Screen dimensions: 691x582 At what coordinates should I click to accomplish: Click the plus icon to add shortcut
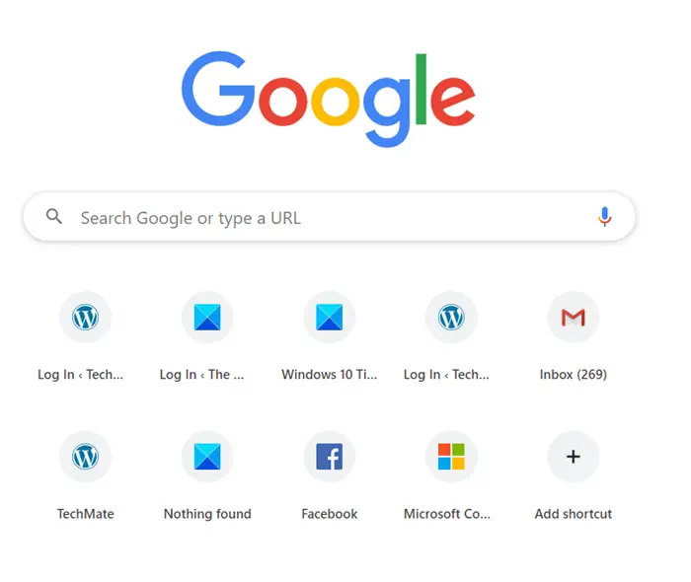pyautogui.click(x=573, y=457)
